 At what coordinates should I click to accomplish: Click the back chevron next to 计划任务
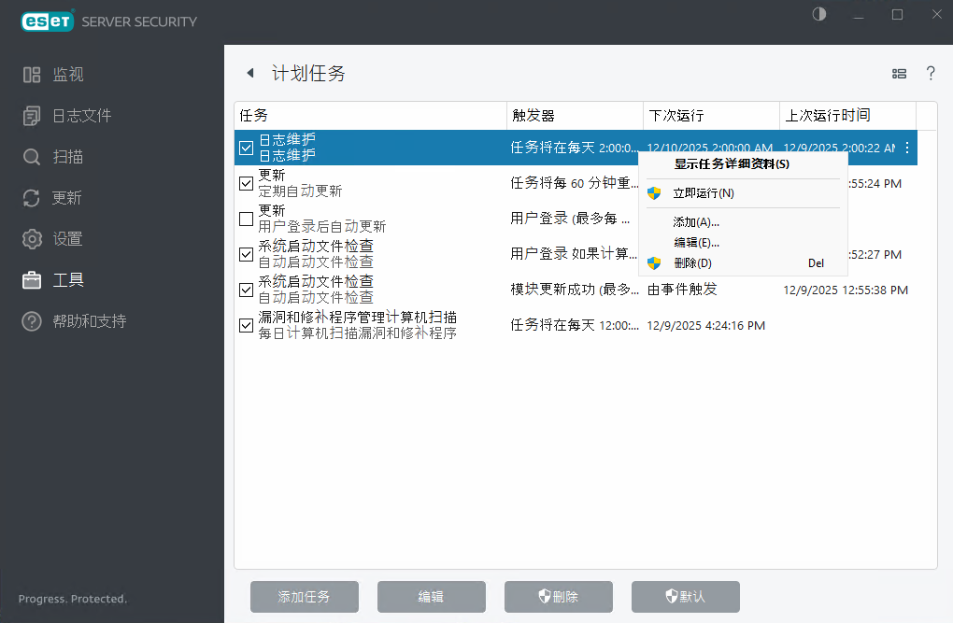point(250,73)
